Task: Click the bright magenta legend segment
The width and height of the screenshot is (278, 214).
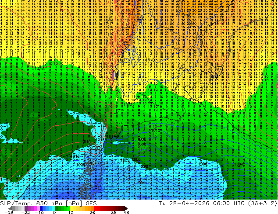Action: coord(35,208)
